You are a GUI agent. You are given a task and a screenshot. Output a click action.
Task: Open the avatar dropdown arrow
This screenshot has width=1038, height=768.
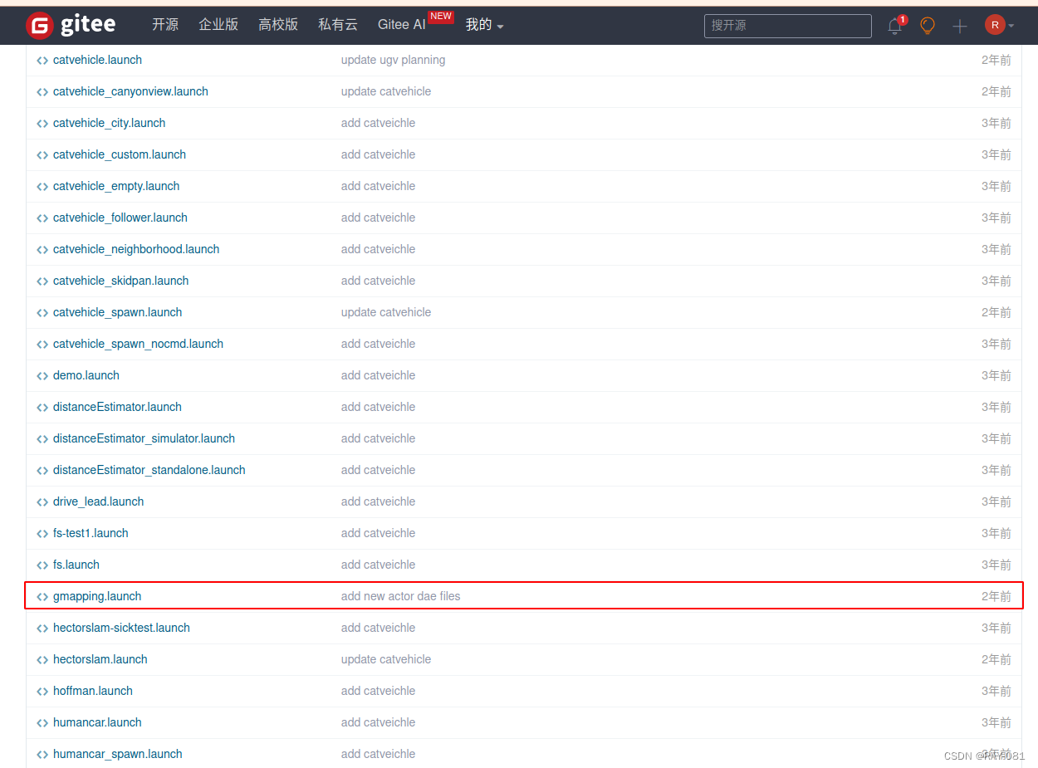[1010, 26]
